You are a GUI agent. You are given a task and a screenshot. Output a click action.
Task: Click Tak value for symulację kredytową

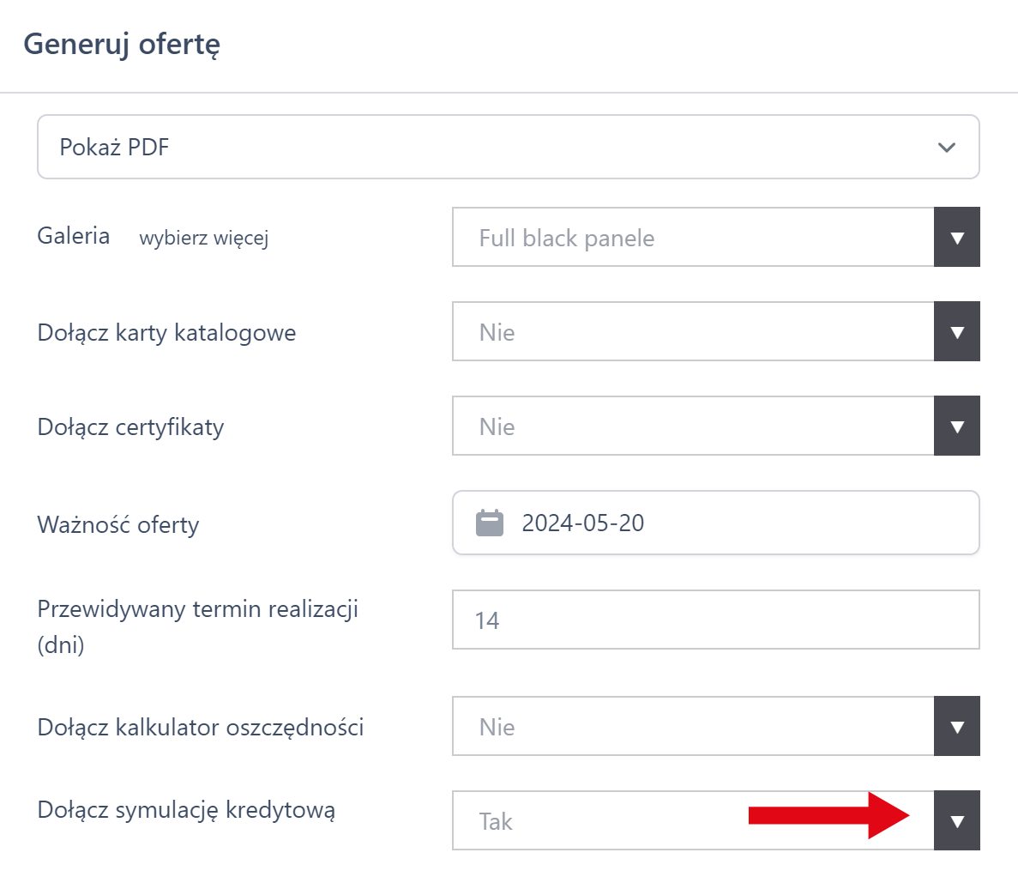(600, 821)
